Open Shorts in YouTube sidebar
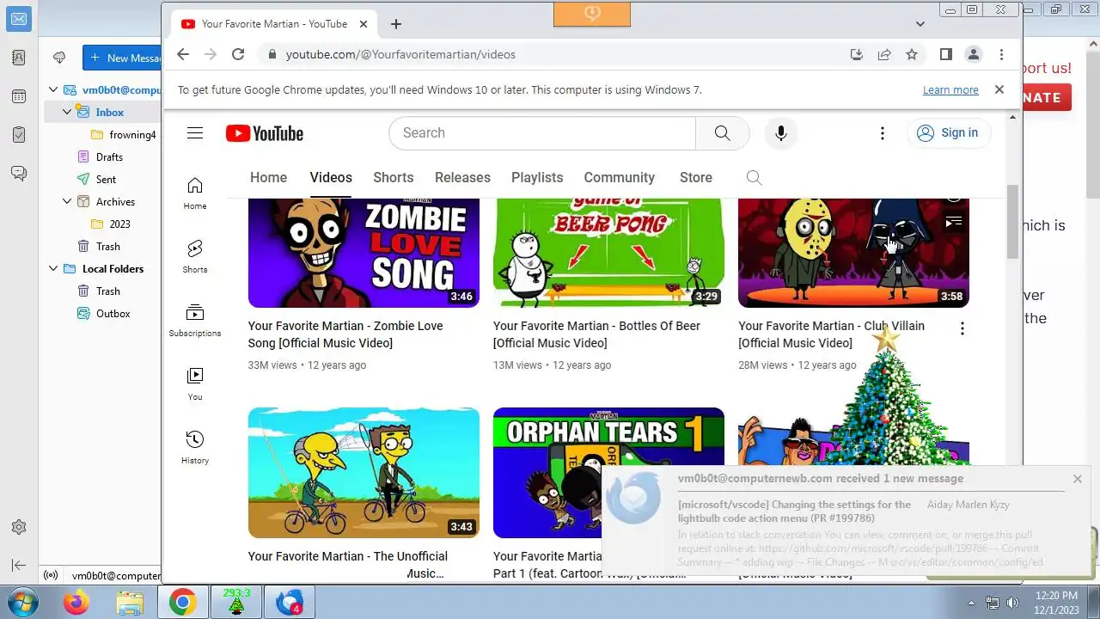The height and width of the screenshot is (619, 1100). [x=195, y=256]
